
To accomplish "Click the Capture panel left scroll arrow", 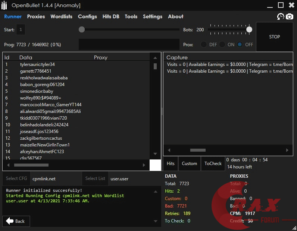I will click(x=169, y=150).
